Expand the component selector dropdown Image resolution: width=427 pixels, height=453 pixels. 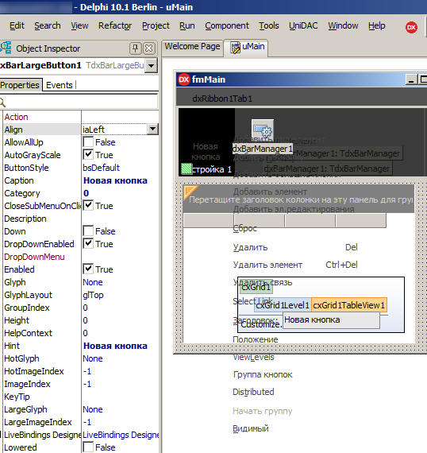(151, 66)
